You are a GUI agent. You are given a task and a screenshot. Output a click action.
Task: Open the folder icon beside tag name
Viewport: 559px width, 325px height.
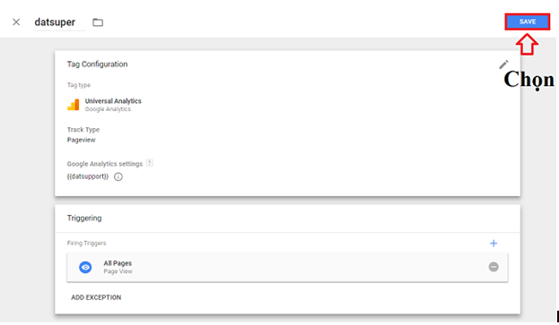[x=98, y=22]
